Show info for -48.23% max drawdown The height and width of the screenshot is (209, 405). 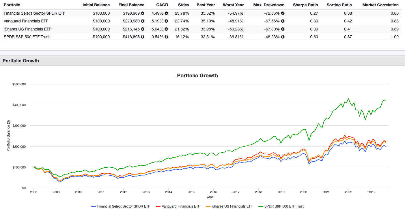[283, 37]
